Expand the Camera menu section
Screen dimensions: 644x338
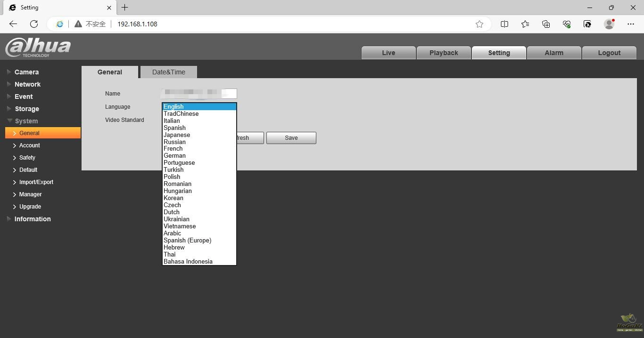26,72
